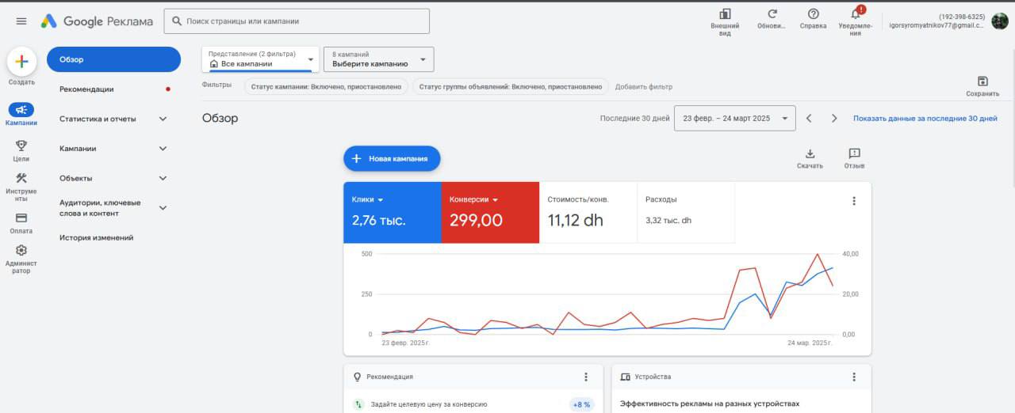Viewport: 1015px width, 413px height.
Task: Open Цели in the left rail
Action: (x=21, y=150)
